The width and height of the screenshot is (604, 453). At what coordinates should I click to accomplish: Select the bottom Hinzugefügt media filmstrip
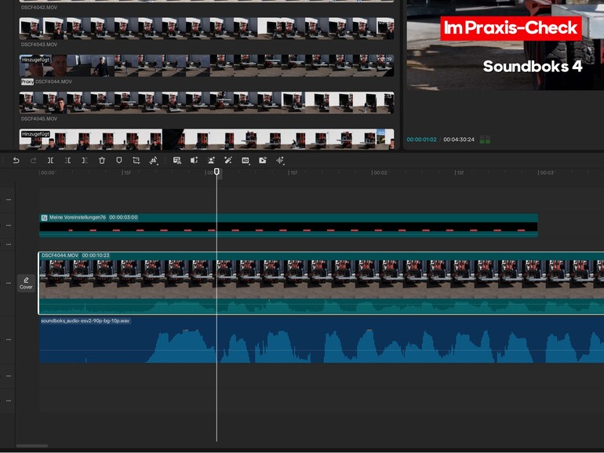tap(206, 140)
